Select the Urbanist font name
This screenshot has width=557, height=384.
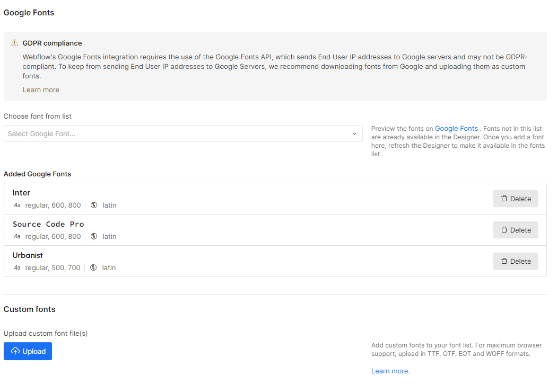28,255
